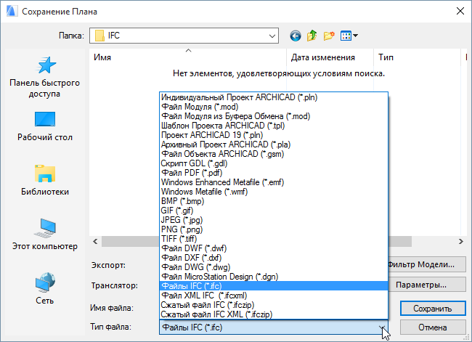
Task: Choose Файл PDF (*.pdf)
Action: click(274, 173)
